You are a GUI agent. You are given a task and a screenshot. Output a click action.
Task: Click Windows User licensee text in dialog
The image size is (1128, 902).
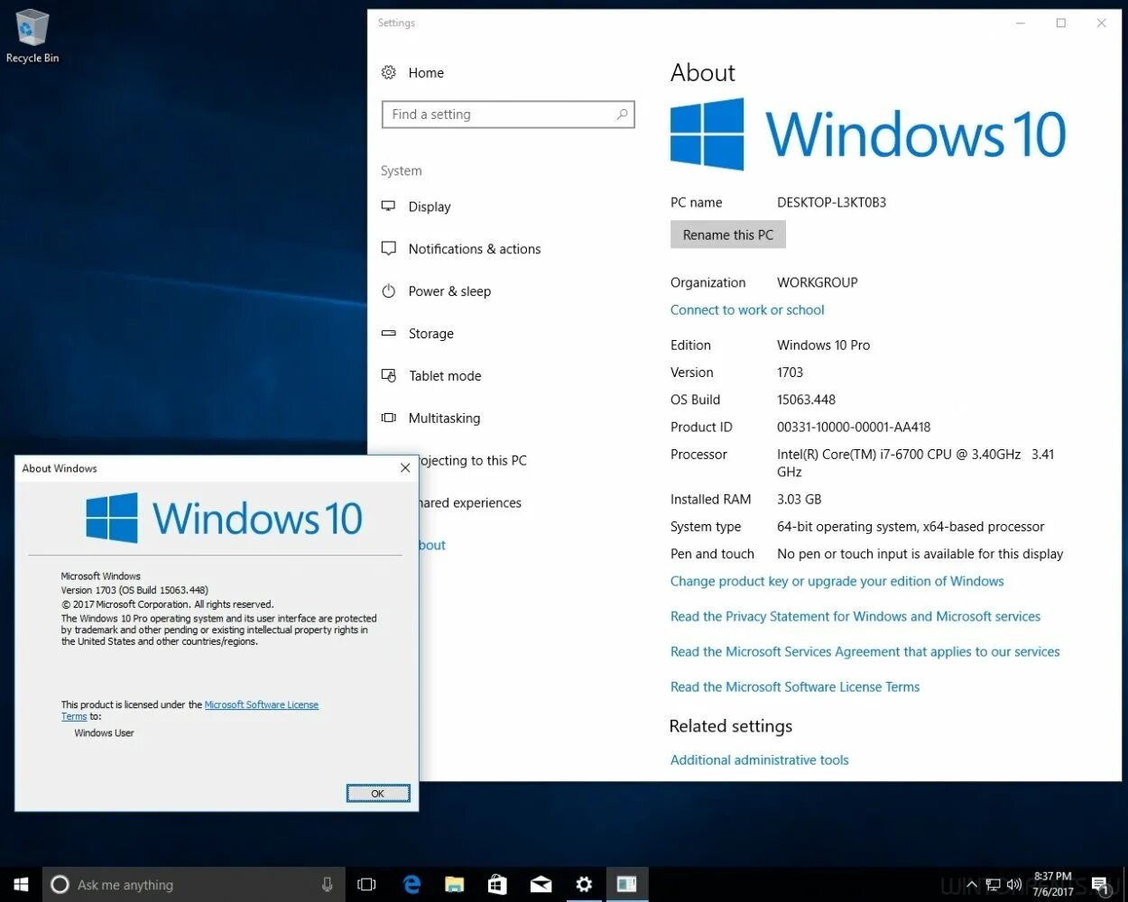click(104, 732)
